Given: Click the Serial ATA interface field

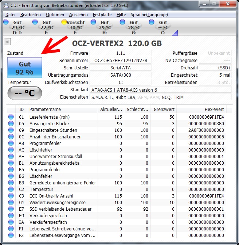Looking at the screenshot, I should click(x=121, y=68).
